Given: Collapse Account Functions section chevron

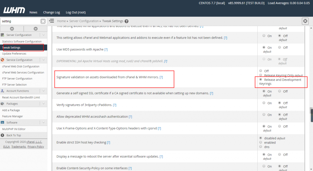Looking at the screenshot, I should pos(43,91).
